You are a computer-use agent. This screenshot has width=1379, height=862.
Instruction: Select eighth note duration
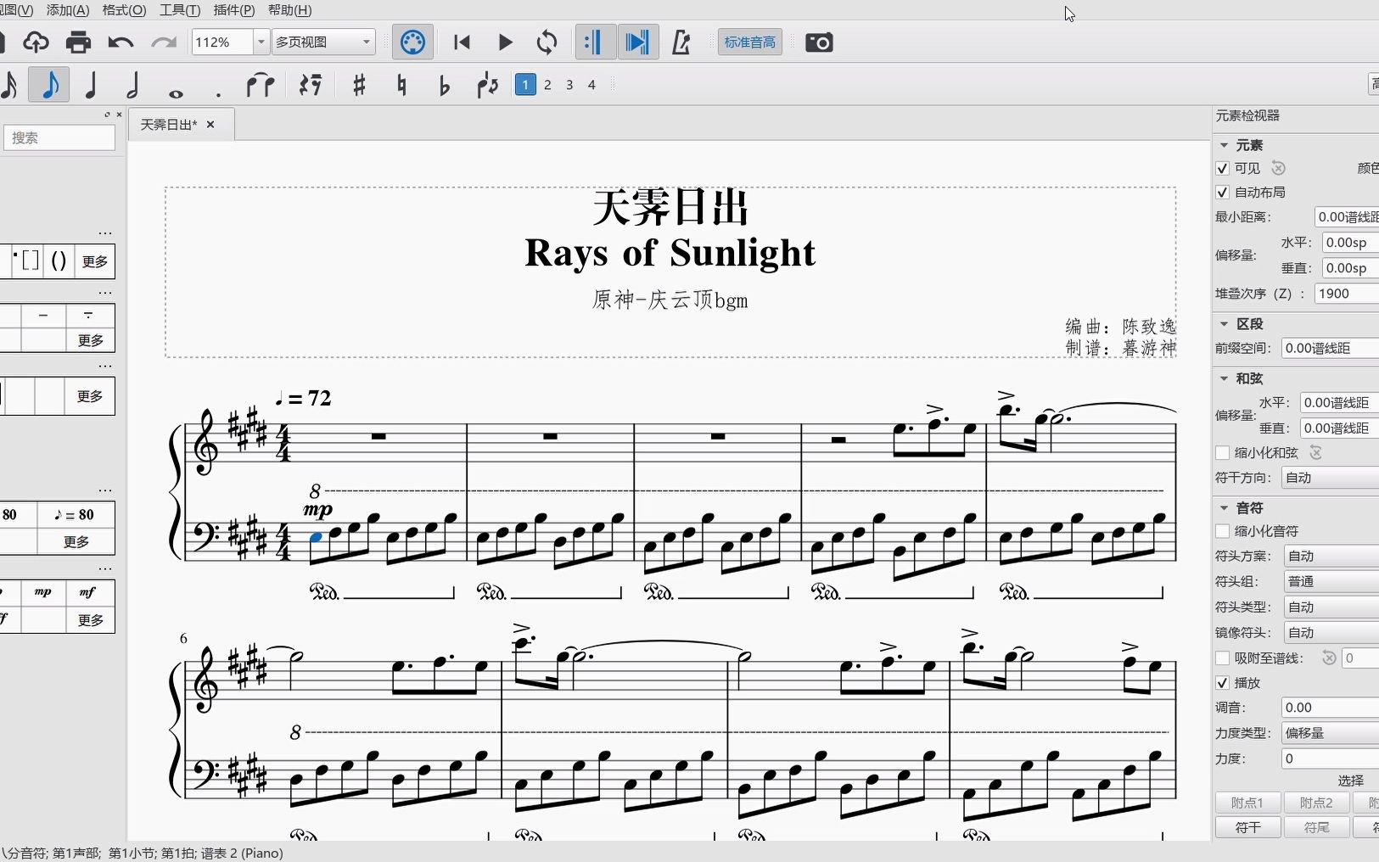[50, 85]
